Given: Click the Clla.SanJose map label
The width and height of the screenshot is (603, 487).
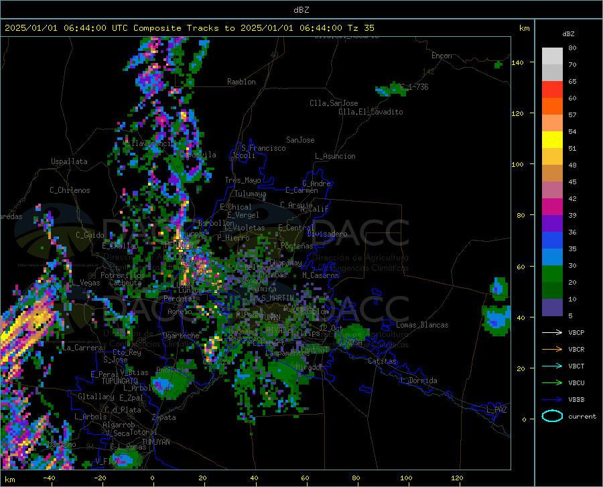Looking at the screenshot, I should pyautogui.click(x=334, y=103).
